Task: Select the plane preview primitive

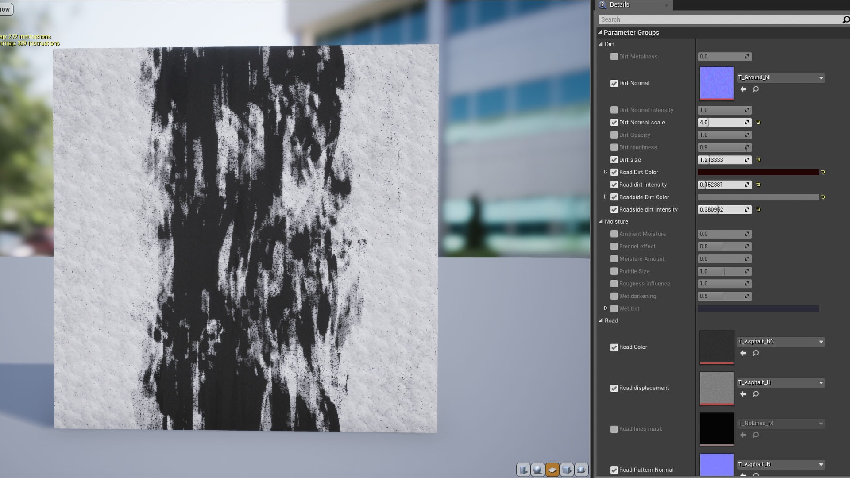Action: (x=552, y=470)
